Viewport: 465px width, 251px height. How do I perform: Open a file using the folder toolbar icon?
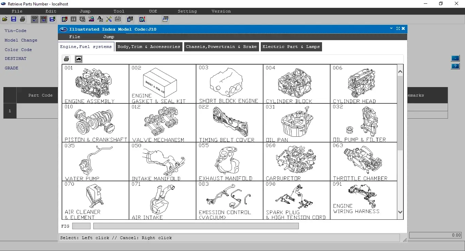(x=5, y=19)
